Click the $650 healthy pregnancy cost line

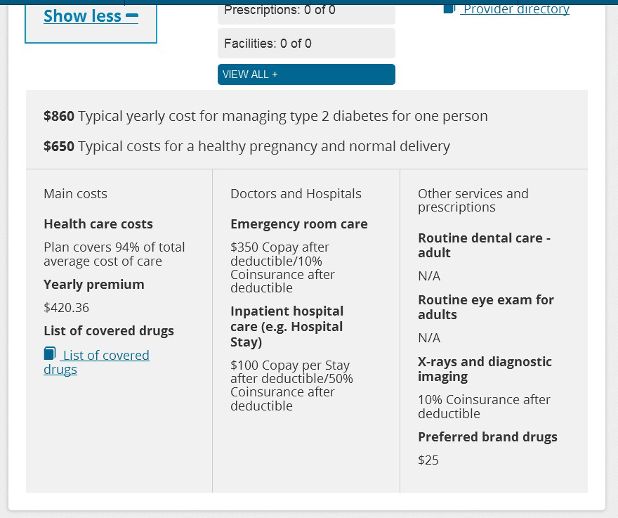(246, 146)
